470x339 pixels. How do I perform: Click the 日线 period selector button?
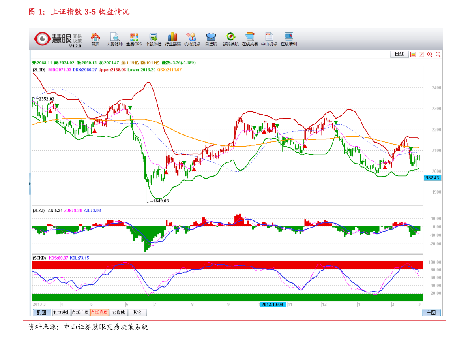pyautogui.click(x=399, y=55)
